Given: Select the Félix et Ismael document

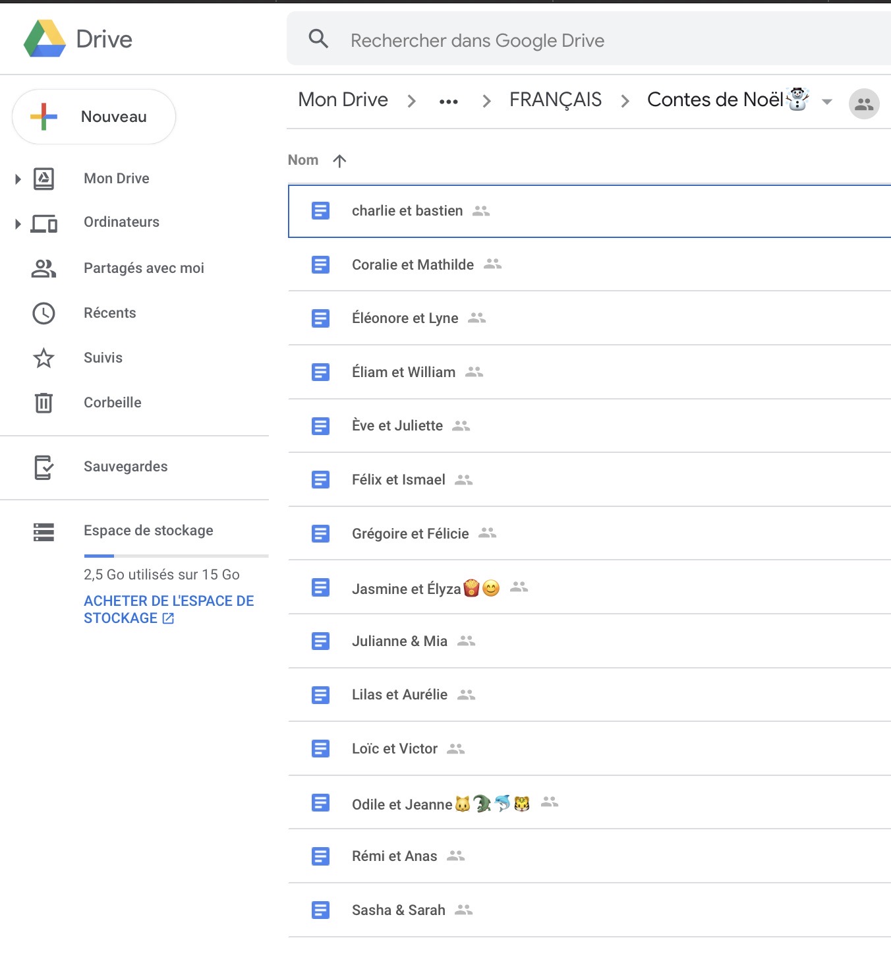Looking at the screenshot, I should coord(589,480).
